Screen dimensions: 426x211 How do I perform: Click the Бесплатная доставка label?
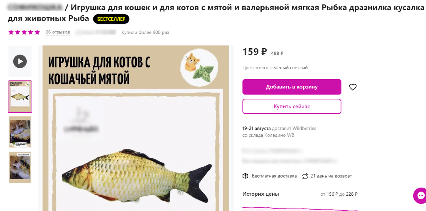[x=274, y=176]
